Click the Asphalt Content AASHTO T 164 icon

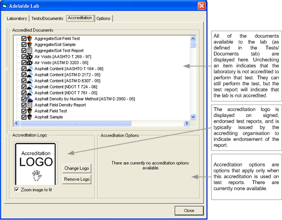(30, 69)
